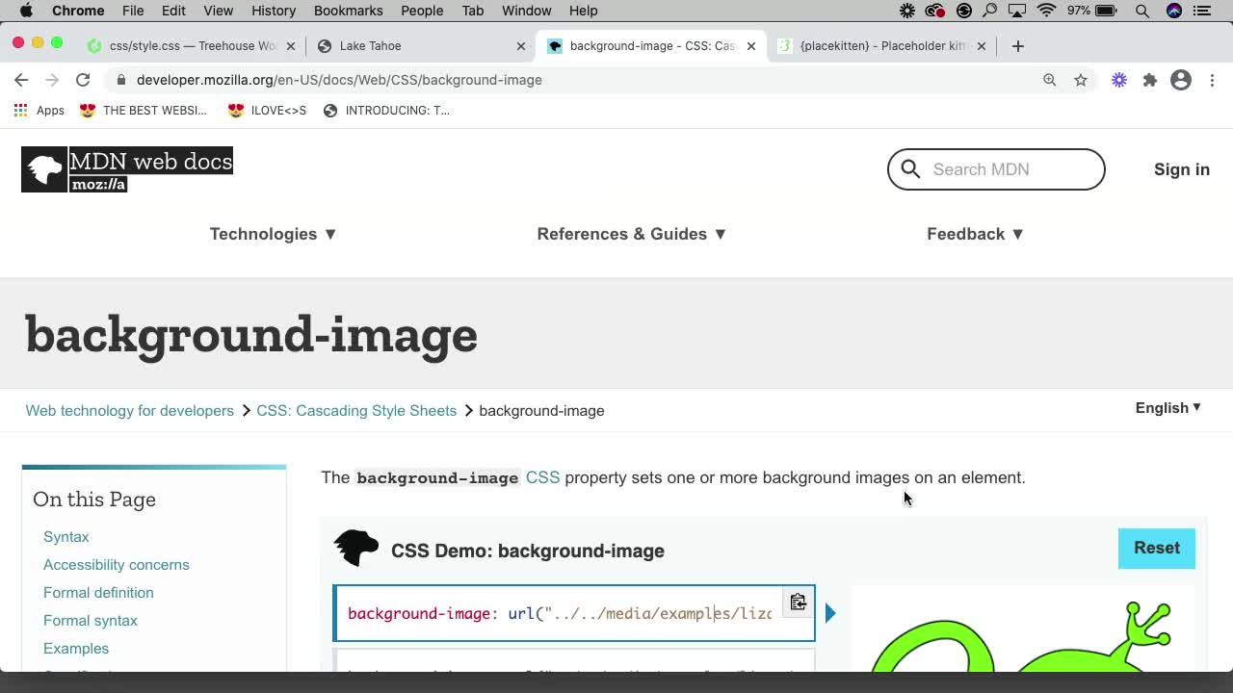Open the Technologies dropdown
The width and height of the screenshot is (1233, 693).
[273, 234]
